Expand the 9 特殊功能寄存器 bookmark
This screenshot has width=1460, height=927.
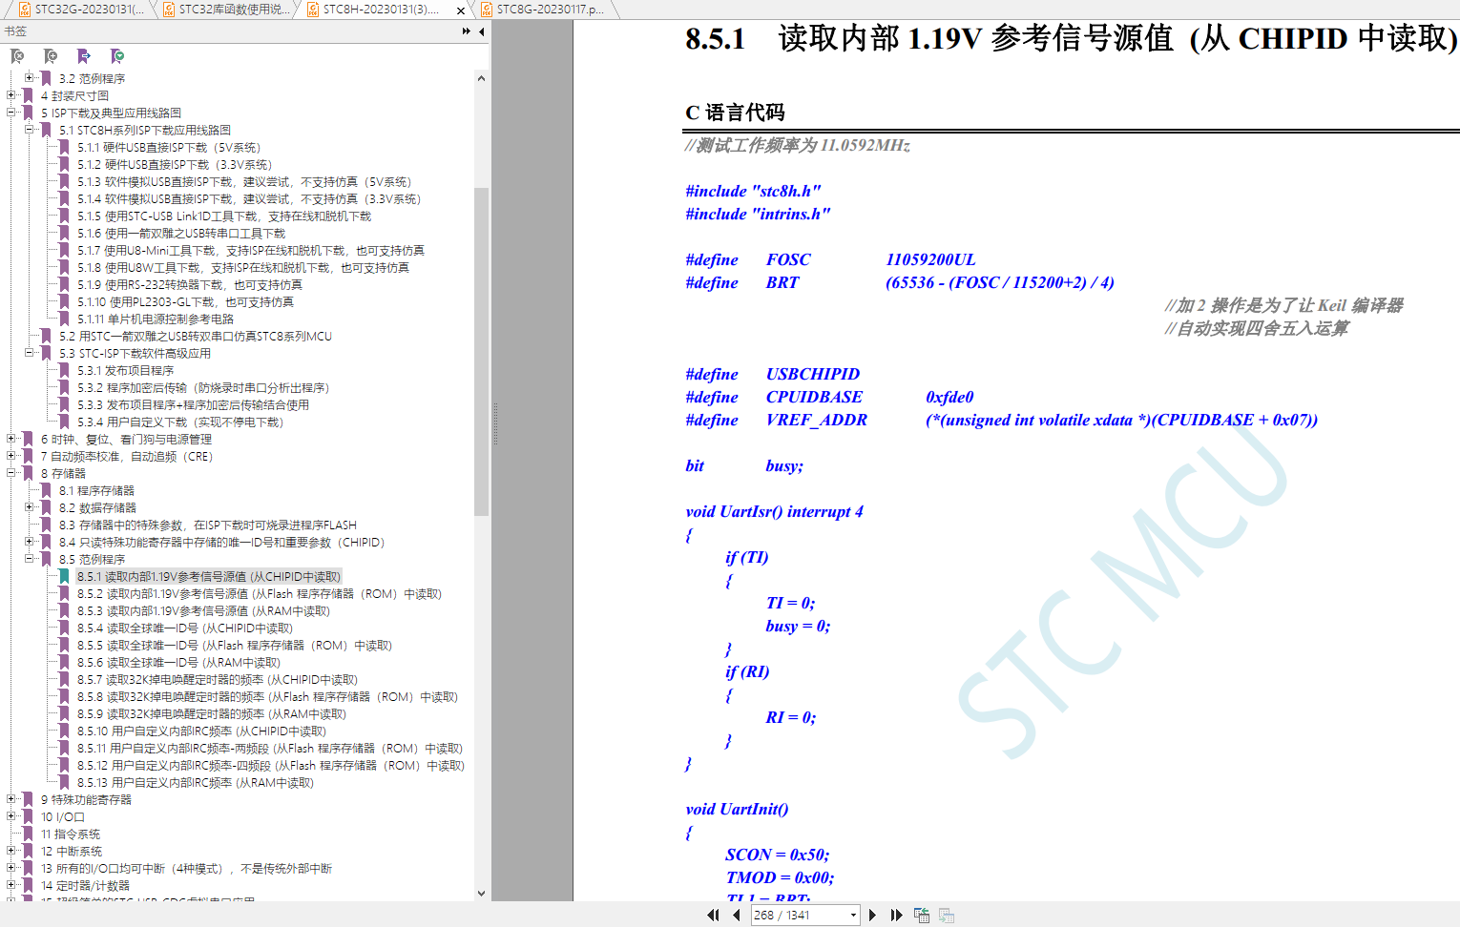coord(10,799)
